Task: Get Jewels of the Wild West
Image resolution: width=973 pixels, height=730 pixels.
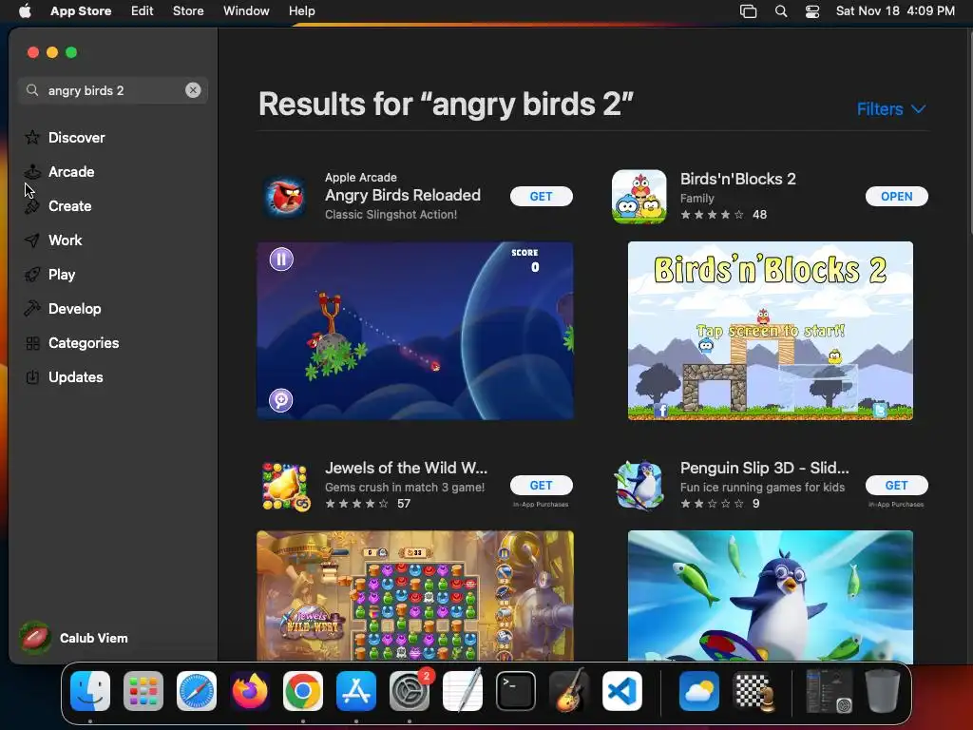Action: tap(541, 486)
